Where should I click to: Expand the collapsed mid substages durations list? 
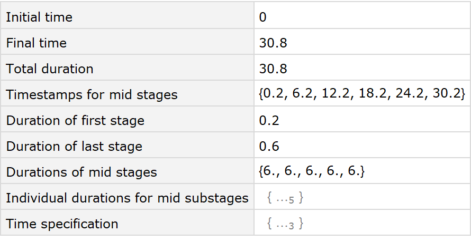pyautogui.click(x=285, y=198)
